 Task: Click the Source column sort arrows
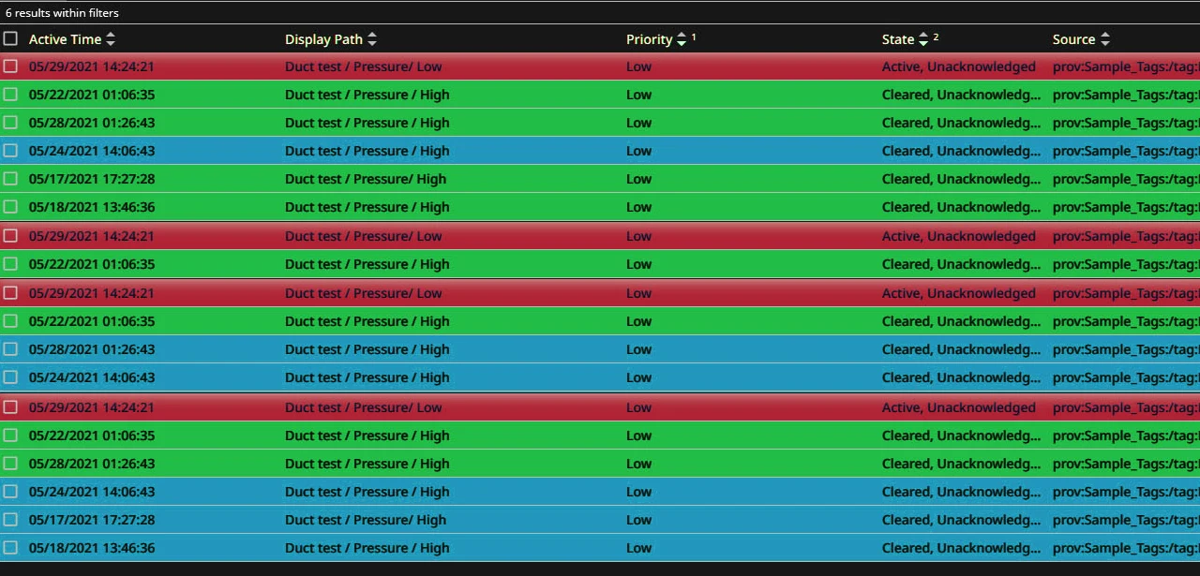coord(1105,39)
